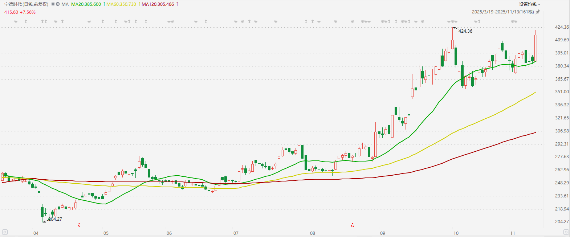
Task: Click the 351.00 price axis label
Action: click(562, 92)
